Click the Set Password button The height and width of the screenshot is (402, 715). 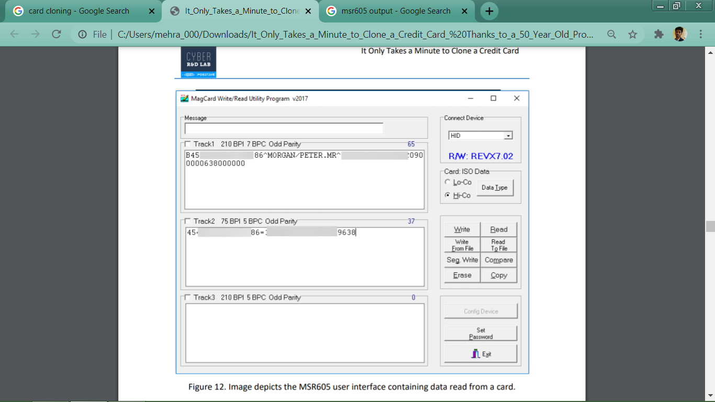tap(481, 333)
